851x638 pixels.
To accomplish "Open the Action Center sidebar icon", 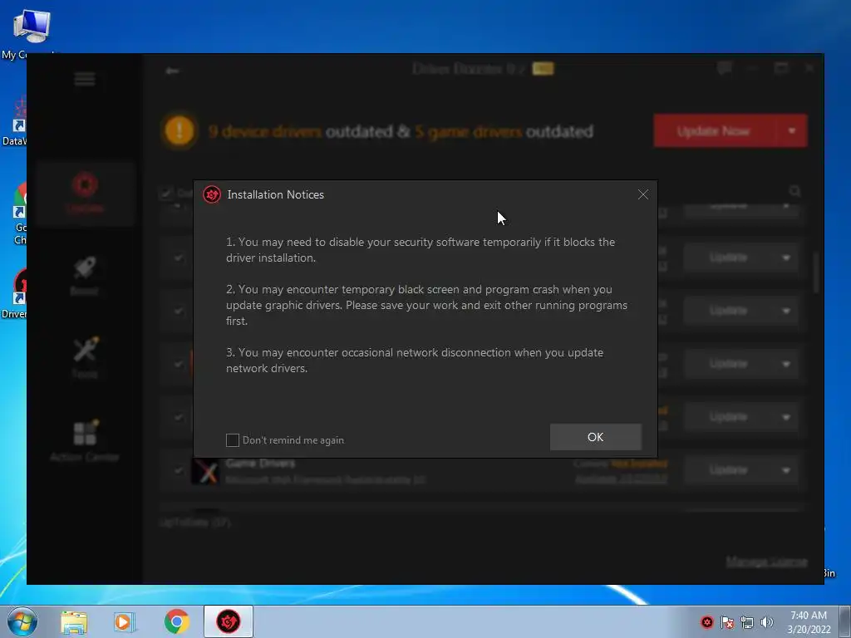I will coord(85,441).
